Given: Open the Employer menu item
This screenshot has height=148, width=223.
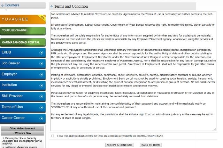Looking at the screenshot, I should [23, 75].
